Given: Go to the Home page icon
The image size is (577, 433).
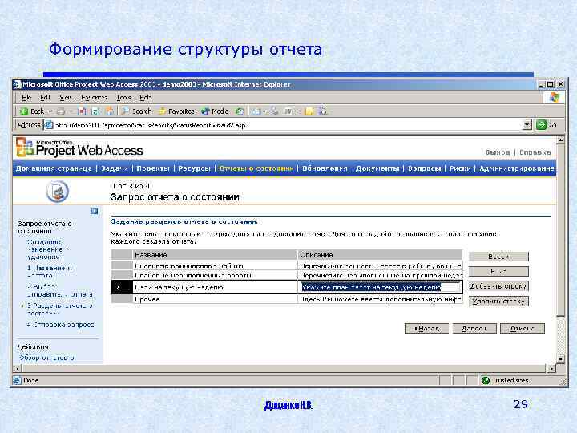Looking at the screenshot, I should click(109, 111).
